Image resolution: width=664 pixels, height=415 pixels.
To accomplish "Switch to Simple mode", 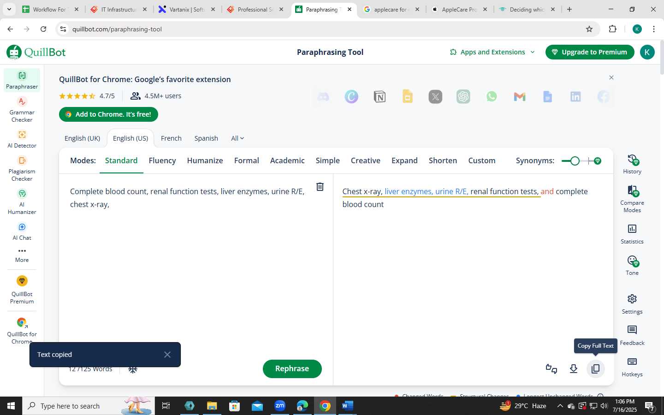I will tap(328, 160).
